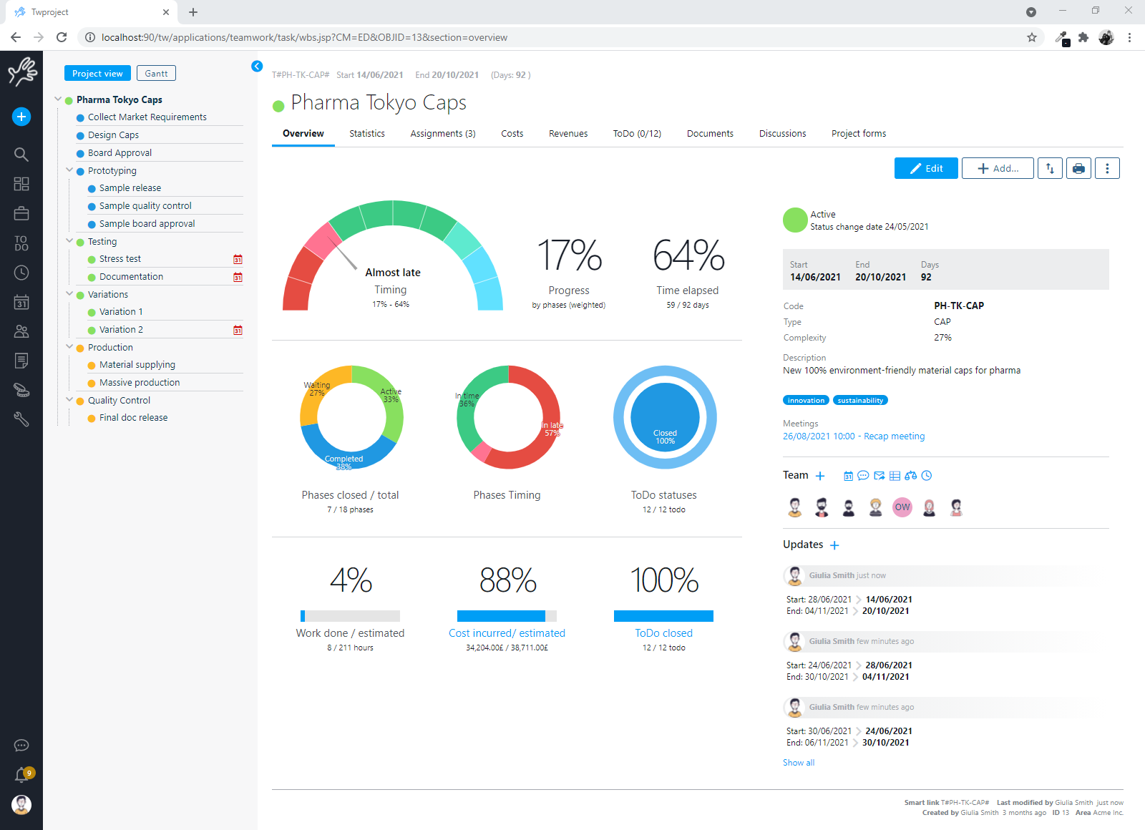
Task: Collapse the left project tree panel
Action: [257, 67]
